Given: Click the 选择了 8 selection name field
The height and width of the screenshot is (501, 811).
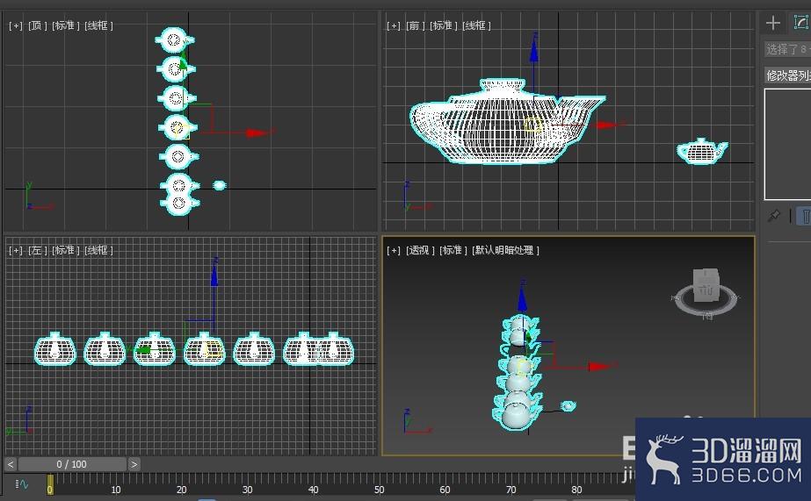Looking at the screenshot, I should click(787, 50).
